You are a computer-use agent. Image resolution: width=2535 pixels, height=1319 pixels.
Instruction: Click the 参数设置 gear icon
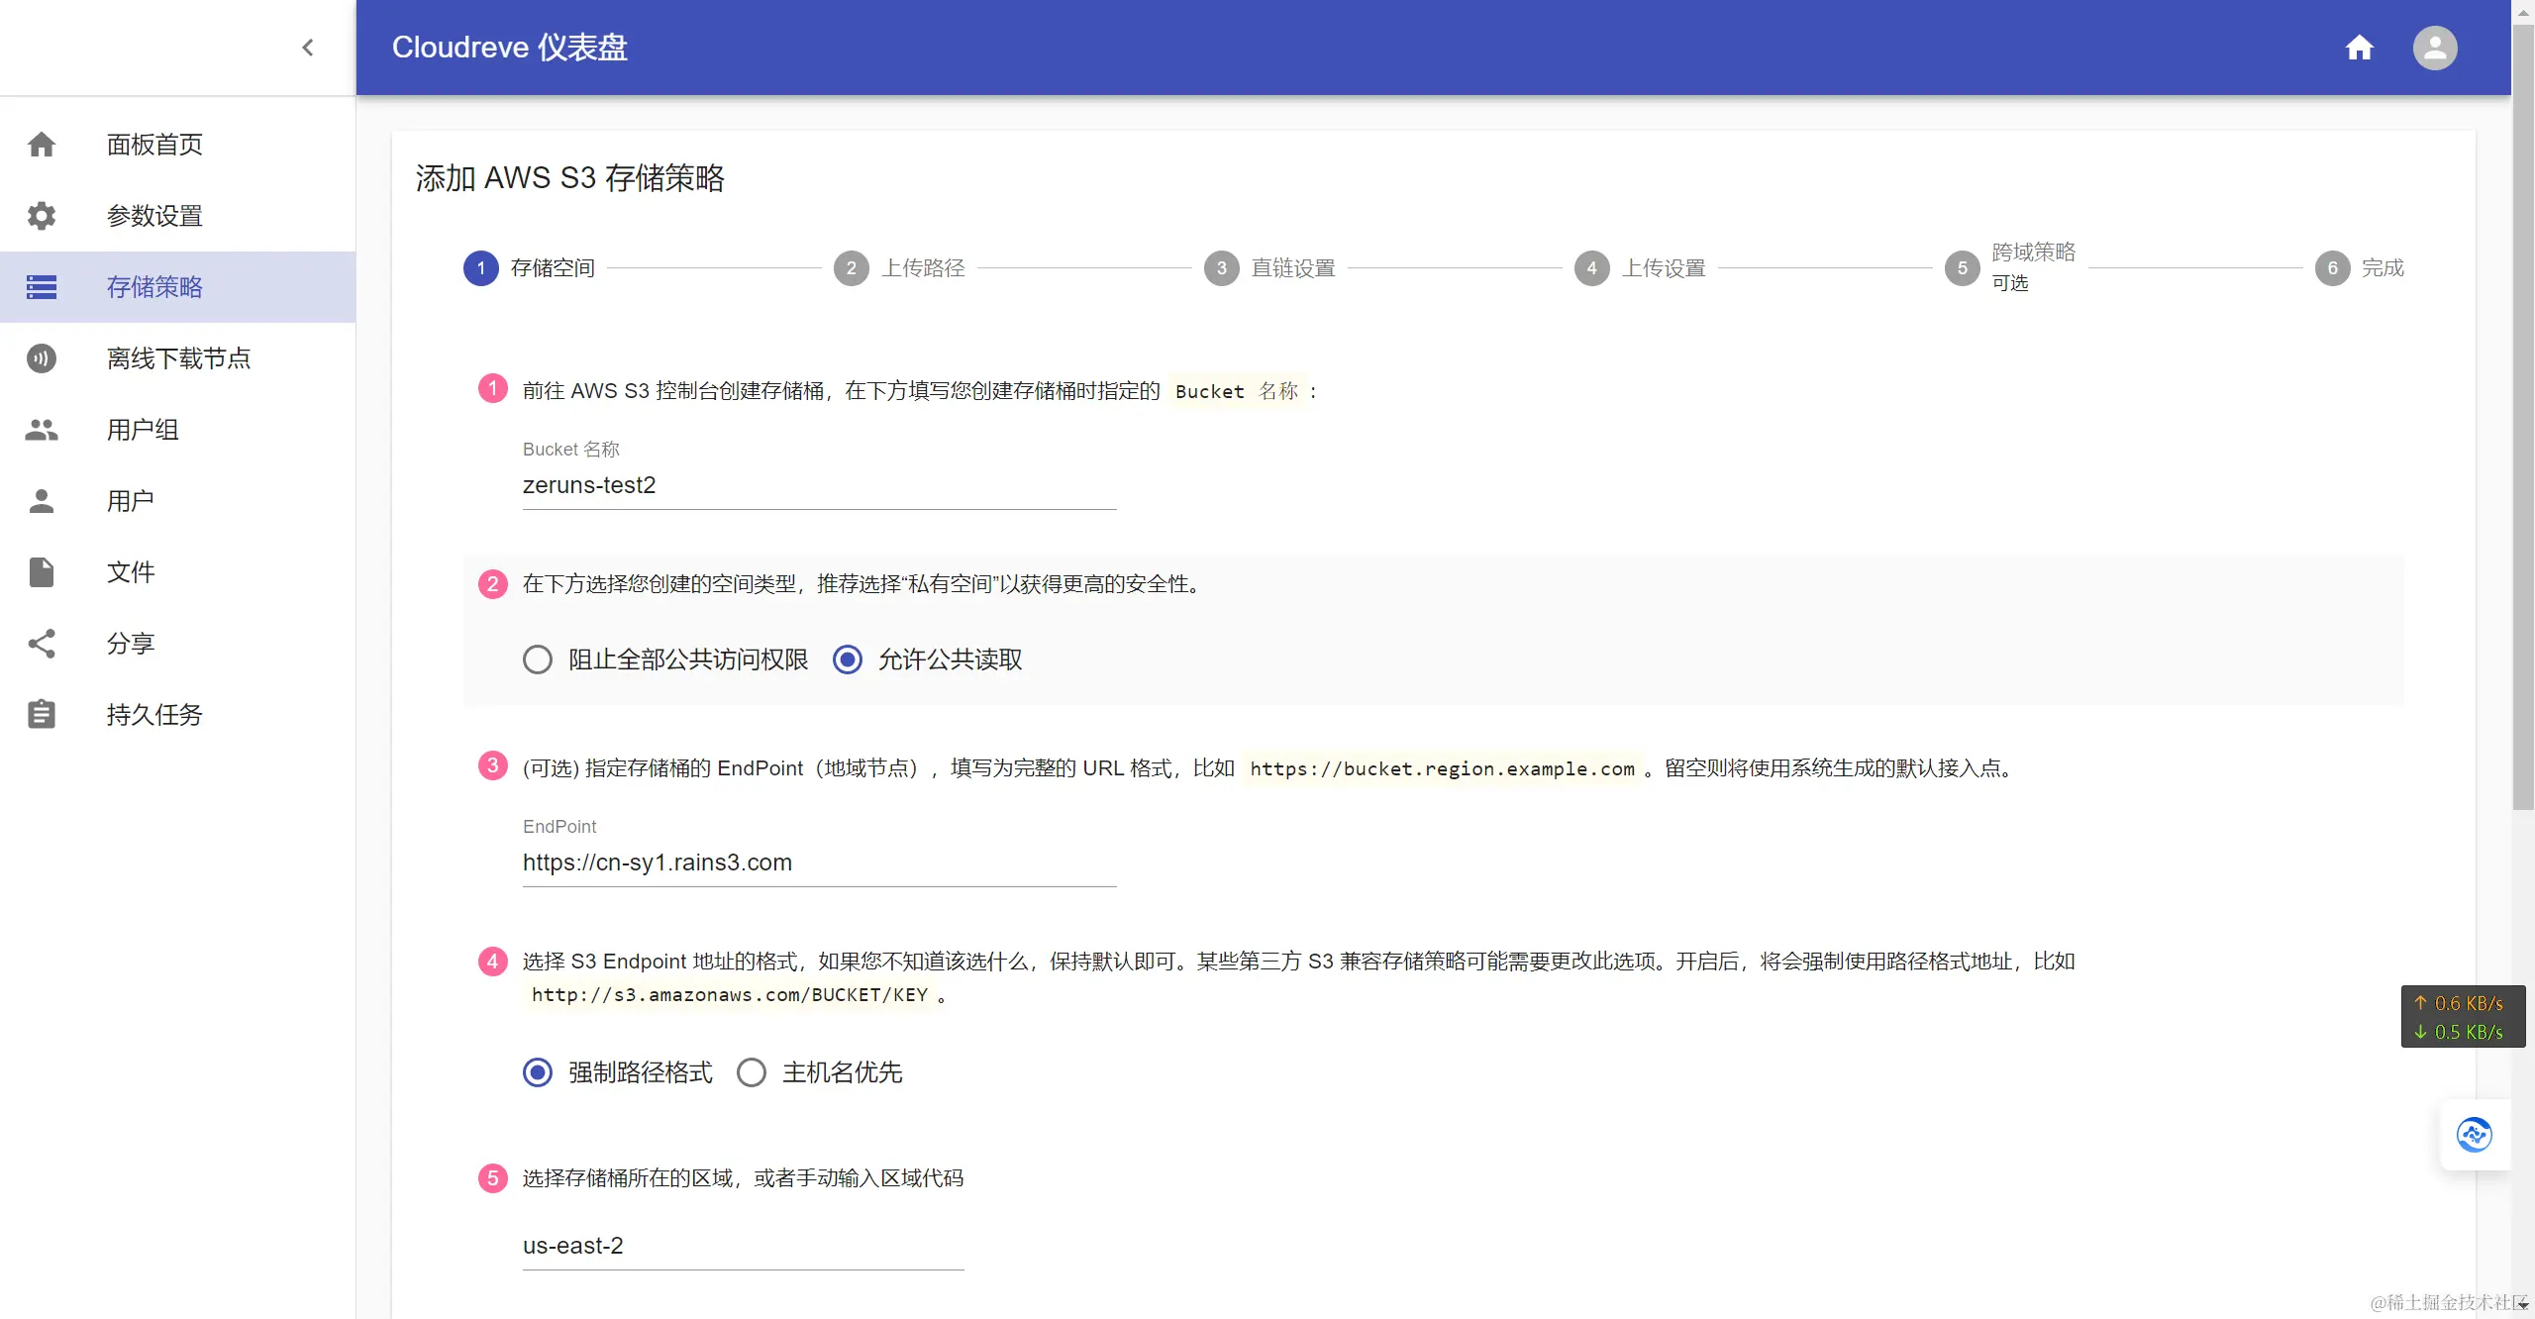(42, 216)
